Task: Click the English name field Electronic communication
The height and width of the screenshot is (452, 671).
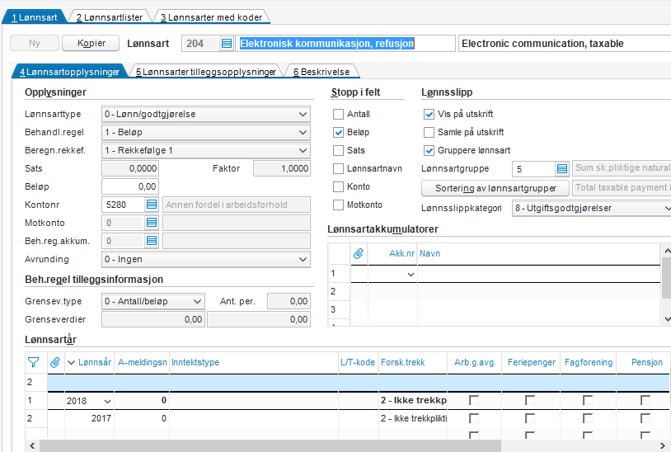Action: [x=565, y=43]
